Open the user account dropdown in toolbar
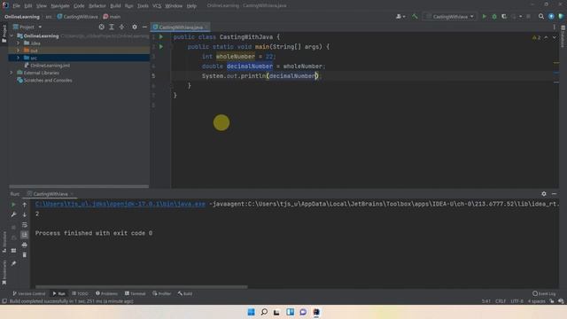Viewport: 567px width, 319px height. 400,17
